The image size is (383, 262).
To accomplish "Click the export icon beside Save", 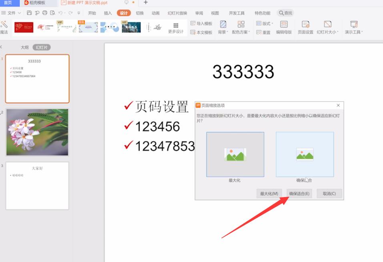I will coord(37,13).
